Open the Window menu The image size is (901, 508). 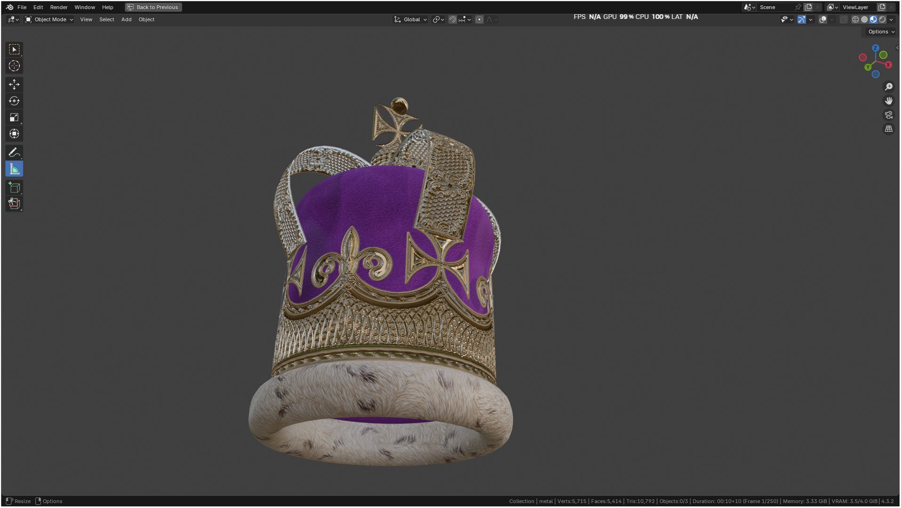85,7
